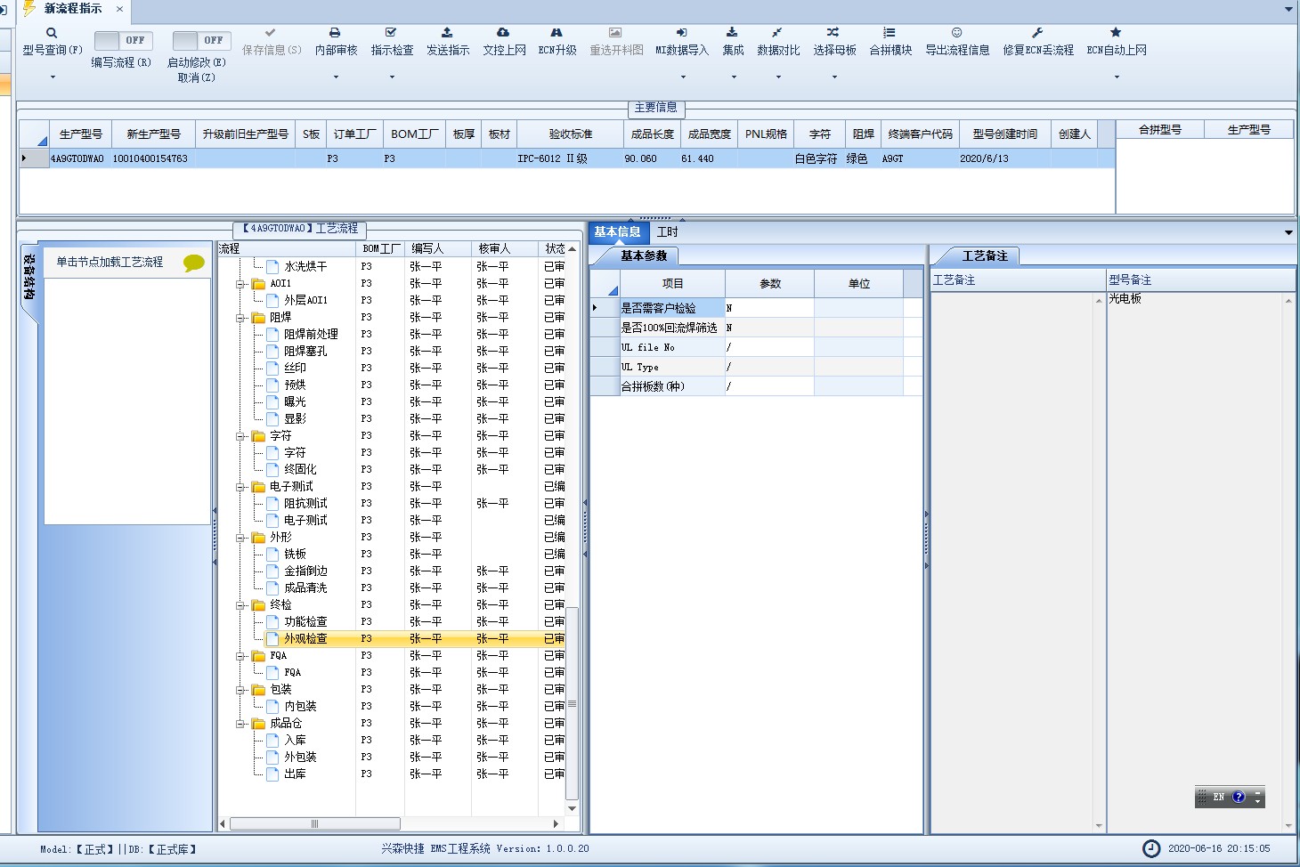Screen dimensions: 1300x867
Task: Toggle the 启动修改 OFF switch
Action: pos(202,41)
